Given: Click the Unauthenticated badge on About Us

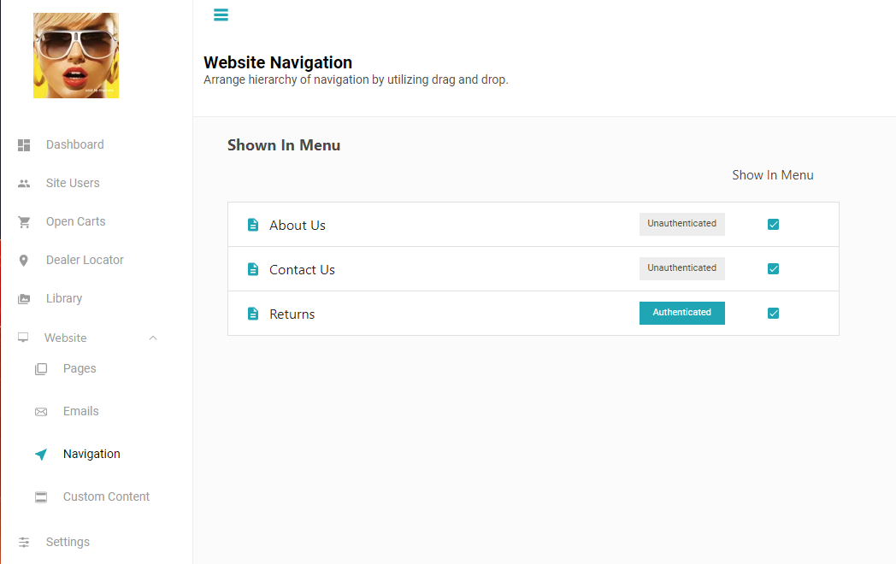Looking at the screenshot, I should point(681,225).
